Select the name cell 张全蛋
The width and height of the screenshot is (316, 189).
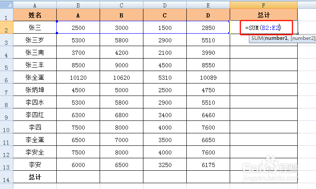point(35,77)
